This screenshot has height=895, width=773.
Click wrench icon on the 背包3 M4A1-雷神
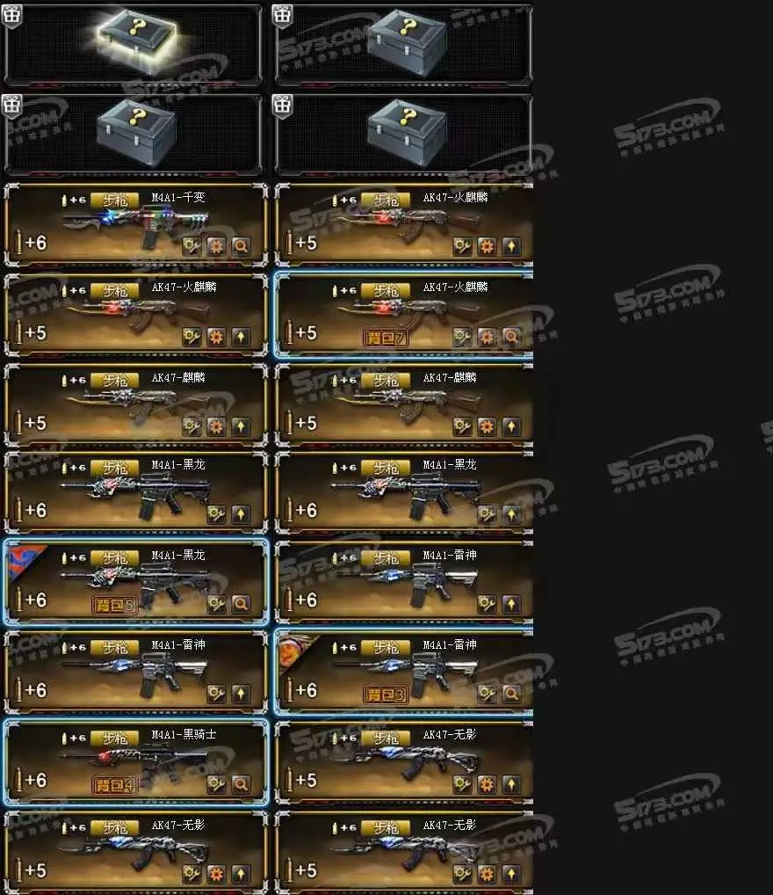click(x=487, y=694)
